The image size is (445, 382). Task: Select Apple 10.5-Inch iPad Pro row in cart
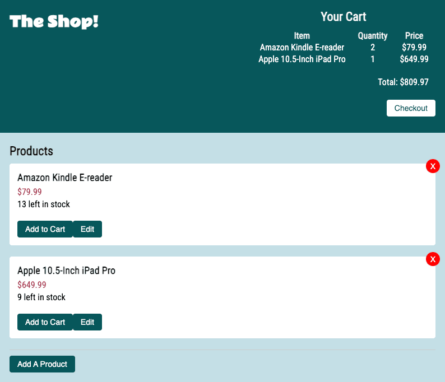click(344, 59)
